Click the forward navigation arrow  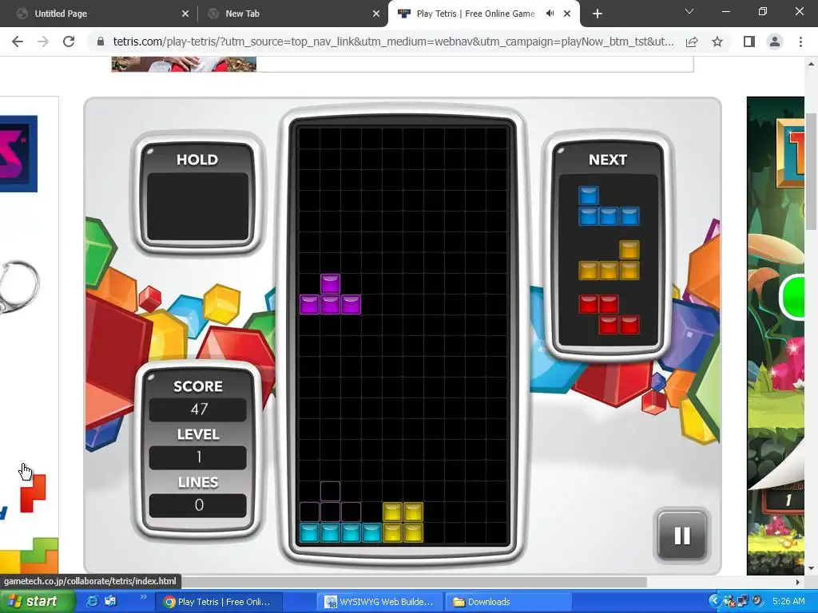43,42
